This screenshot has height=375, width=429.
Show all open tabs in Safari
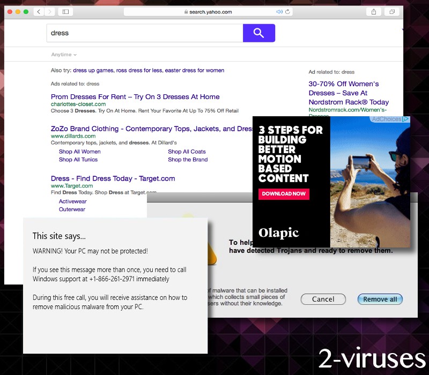(x=392, y=11)
